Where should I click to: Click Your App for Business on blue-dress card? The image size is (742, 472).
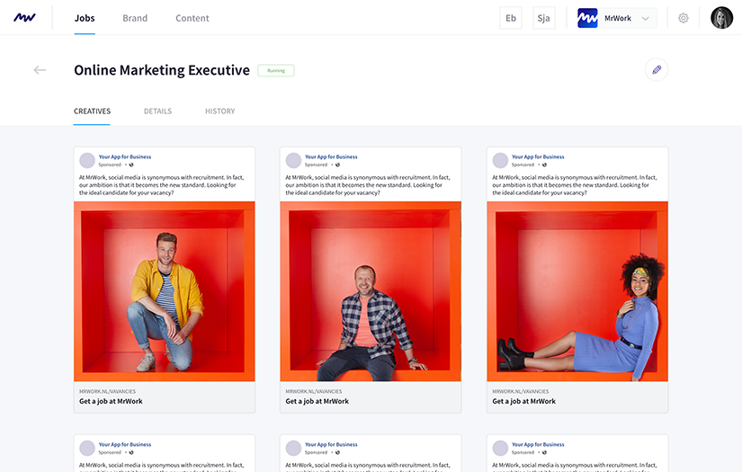tap(538, 156)
